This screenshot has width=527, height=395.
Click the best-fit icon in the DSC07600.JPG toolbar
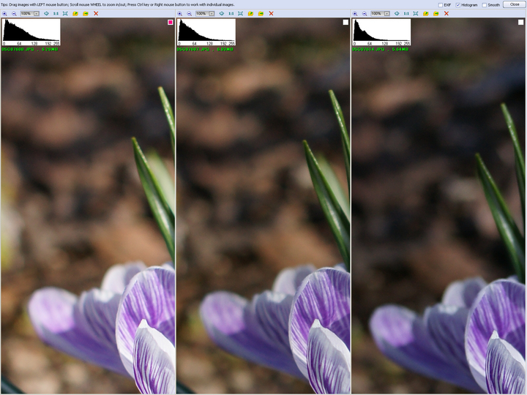click(46, 13)
